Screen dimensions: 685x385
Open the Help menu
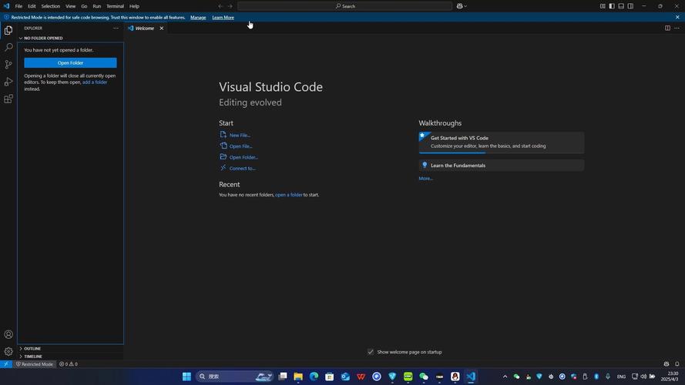click(x=135, y=6)
